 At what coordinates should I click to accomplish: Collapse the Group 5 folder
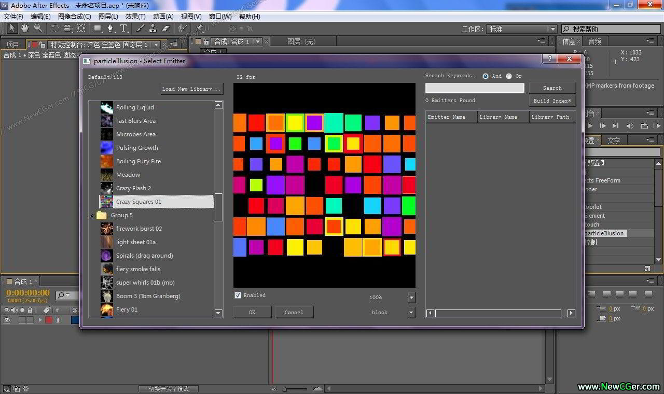(x=92, y=215)
